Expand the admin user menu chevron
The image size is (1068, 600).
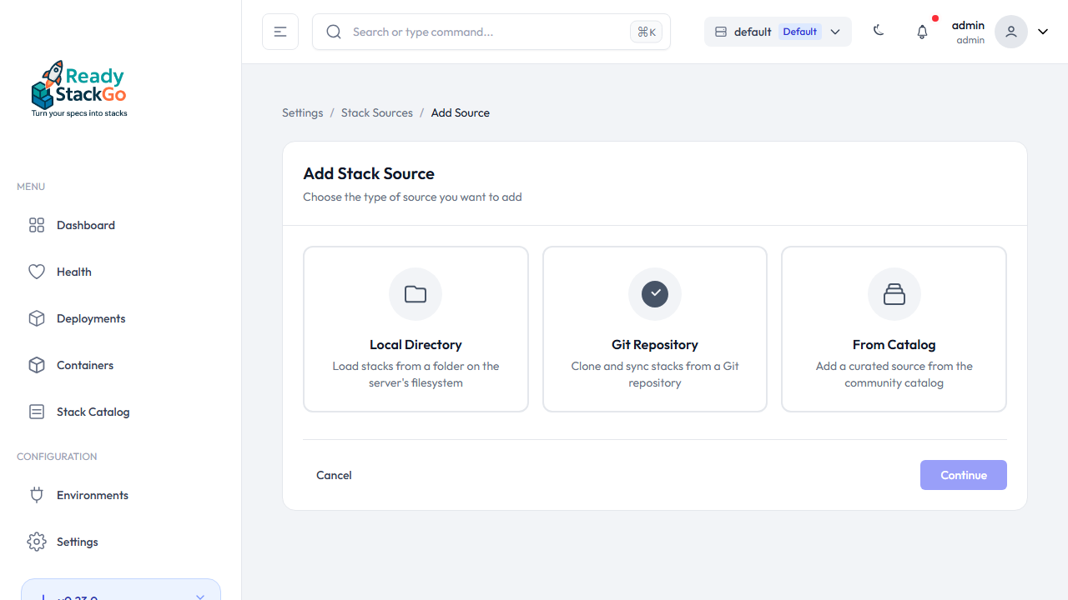(x=1043, y=32)
